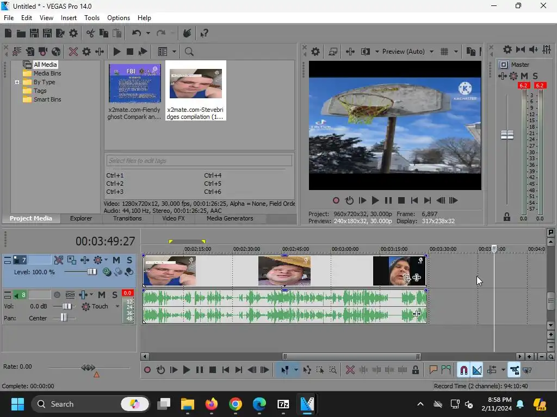Mute the Master bus with M
The image size is (557, 417).
click(524, 76)
